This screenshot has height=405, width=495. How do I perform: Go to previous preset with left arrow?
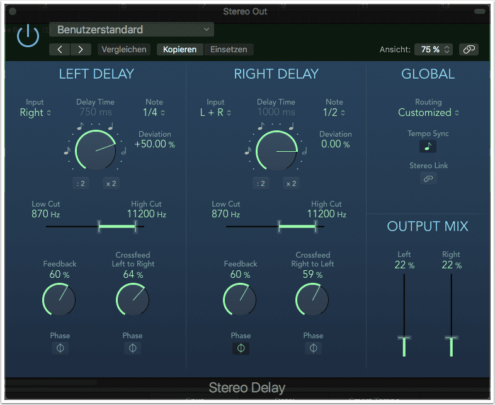tap(60, 49)
